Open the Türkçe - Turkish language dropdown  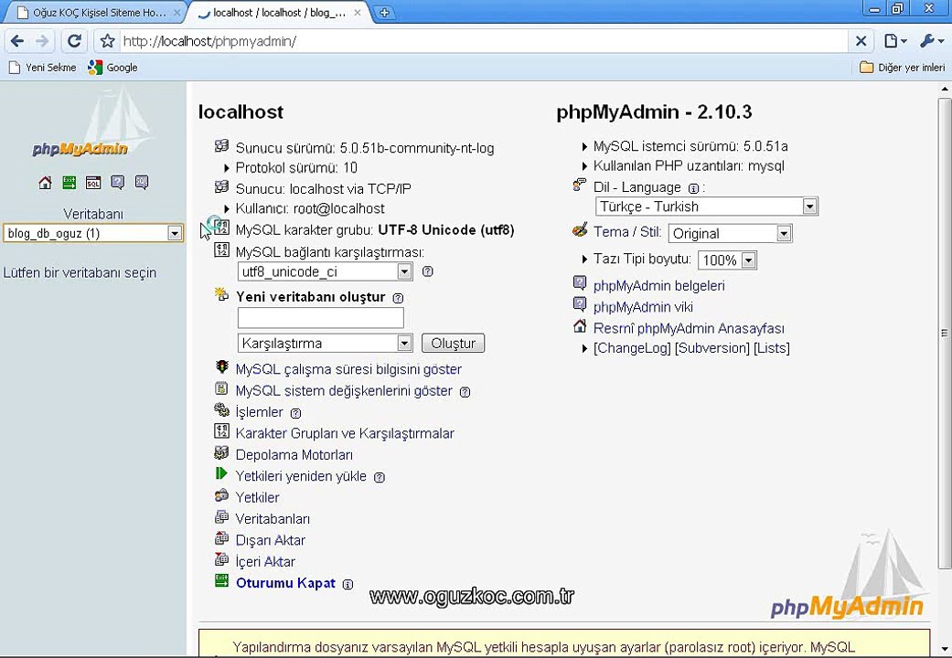pyautogui.click(x=707, y=207)
